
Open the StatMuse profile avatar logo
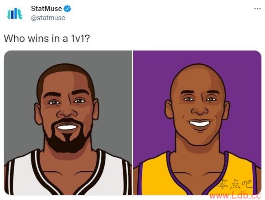point(15,14)
